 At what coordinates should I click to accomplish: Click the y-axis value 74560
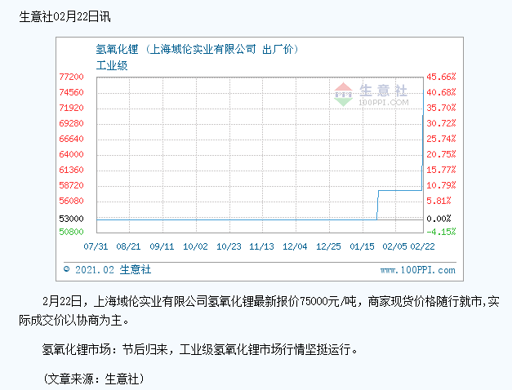71,92
